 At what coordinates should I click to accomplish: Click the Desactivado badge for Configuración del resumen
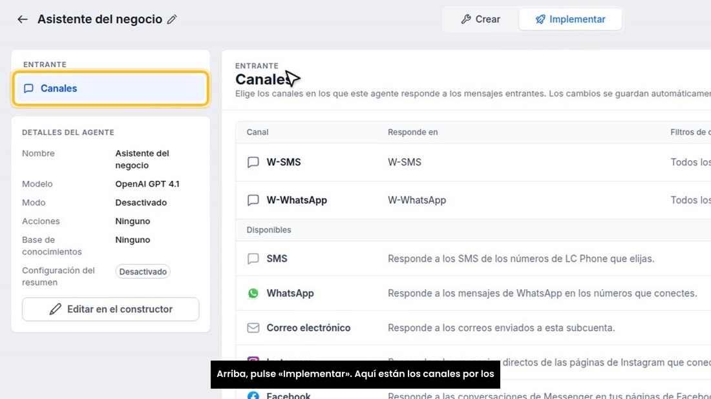click(x=143, y=272)
